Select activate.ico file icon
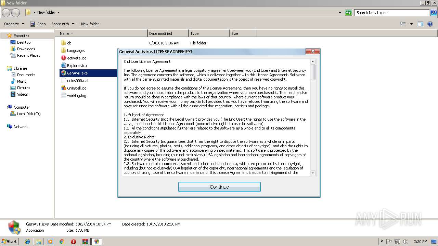 63,58
